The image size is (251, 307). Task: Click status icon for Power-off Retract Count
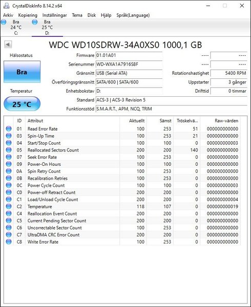pyautogui.click(x=9, y=192)
